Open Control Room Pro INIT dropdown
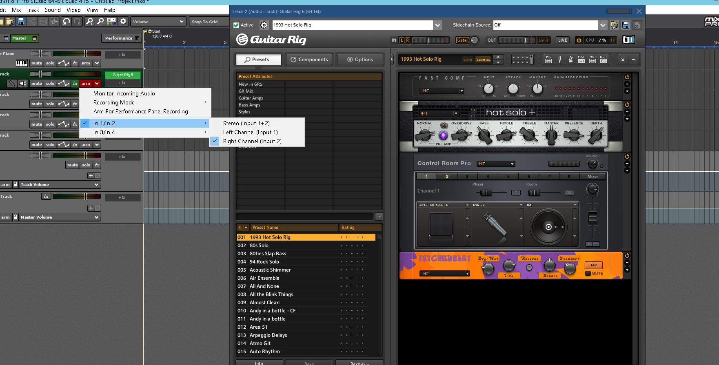This screenshot has width=719, height=365. point(496,164)
